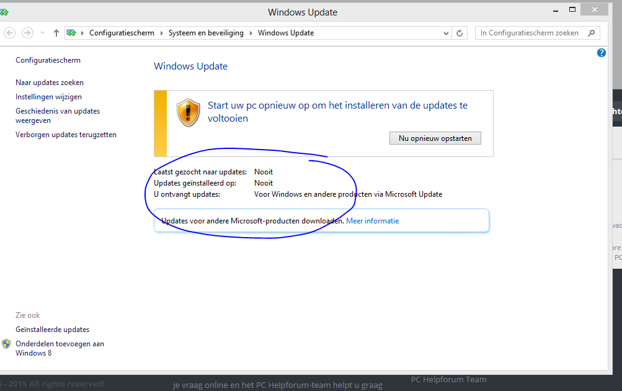This screenshot has width=622, height=391.
Task: Click 'PC Helpforum Team' text in background window
Action: click(448, 379)
